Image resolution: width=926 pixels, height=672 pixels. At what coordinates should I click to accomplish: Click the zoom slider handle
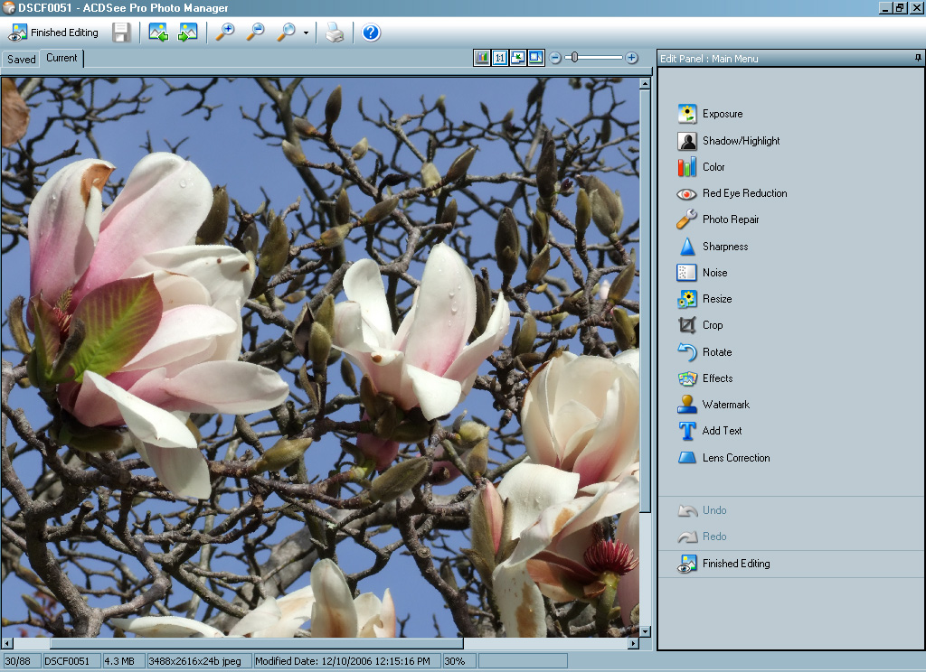tap(574, 58)
